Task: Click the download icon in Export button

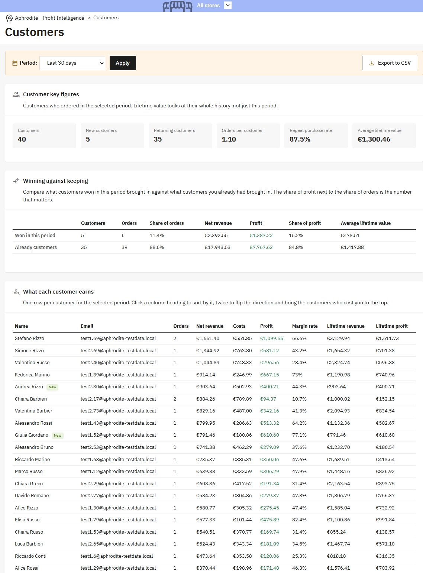Action: [x=371, y=63]
